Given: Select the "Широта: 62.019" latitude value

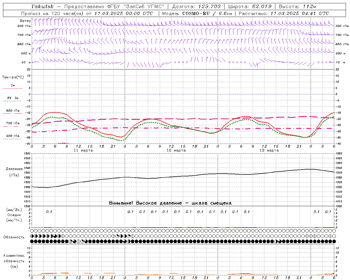Looking at the screenshot, I should click(x=250, y=7).
